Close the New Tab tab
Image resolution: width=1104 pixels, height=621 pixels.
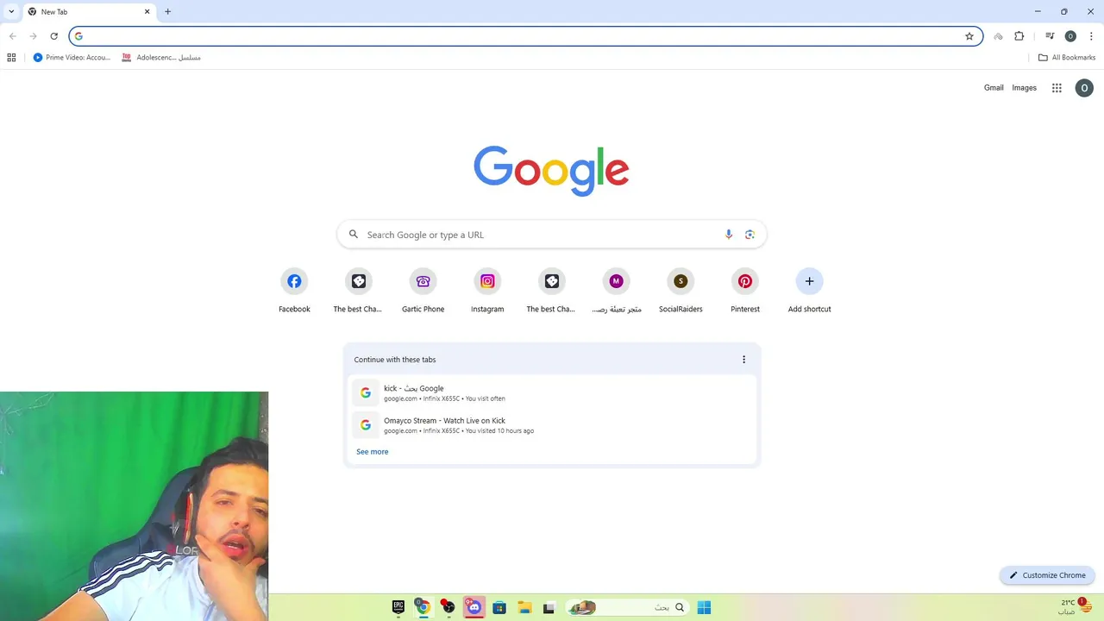147,12
